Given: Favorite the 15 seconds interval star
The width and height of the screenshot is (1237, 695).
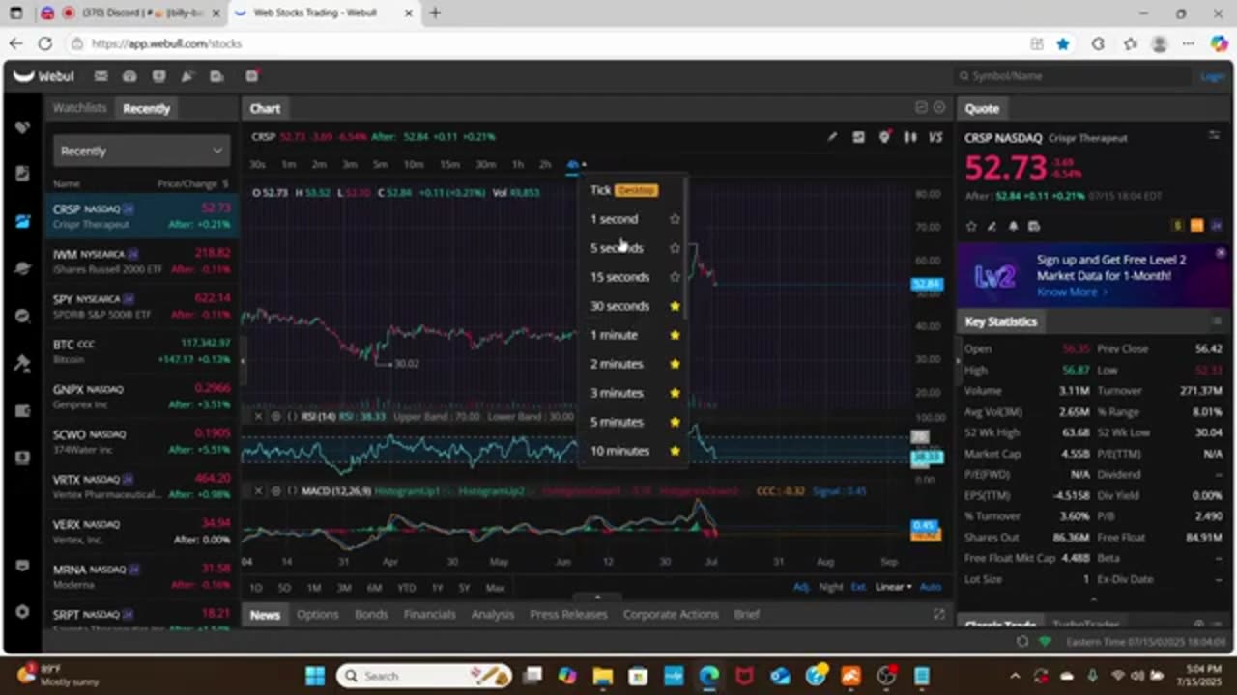Looking at the screenshot, I should (x=675, y=277).
